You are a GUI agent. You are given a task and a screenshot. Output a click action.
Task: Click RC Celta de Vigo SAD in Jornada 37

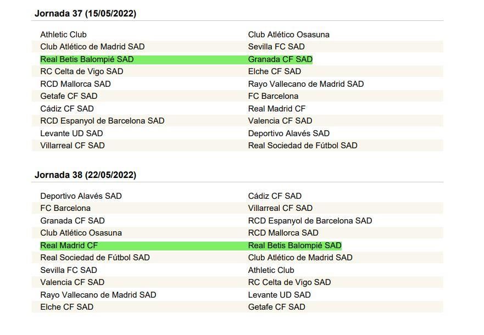point(81,71)
